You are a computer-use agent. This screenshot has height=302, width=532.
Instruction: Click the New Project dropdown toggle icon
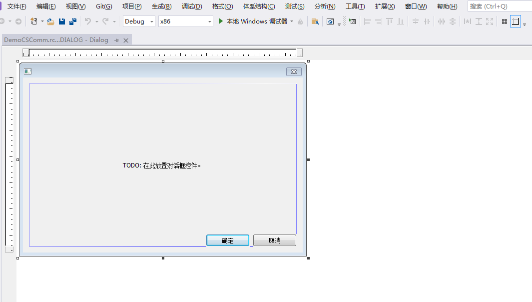(41, 21)
